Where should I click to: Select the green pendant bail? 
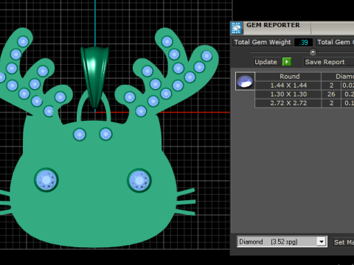pyautogui.click(x=94, y=77)
